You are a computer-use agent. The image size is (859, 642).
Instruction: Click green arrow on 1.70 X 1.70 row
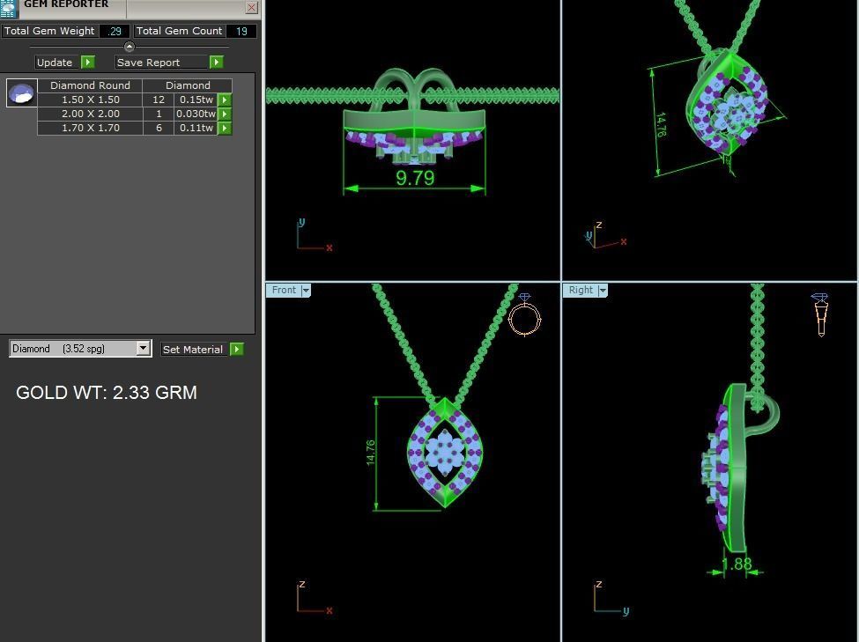coord(225,129)
